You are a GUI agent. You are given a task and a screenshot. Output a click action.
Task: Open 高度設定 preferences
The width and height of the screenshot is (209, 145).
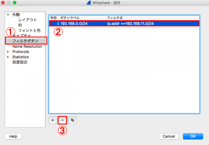[x=20, y=62]
